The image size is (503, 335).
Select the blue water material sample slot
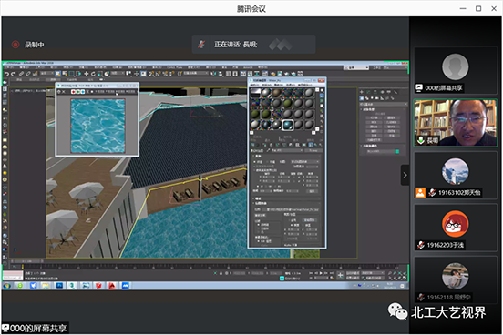288,125
